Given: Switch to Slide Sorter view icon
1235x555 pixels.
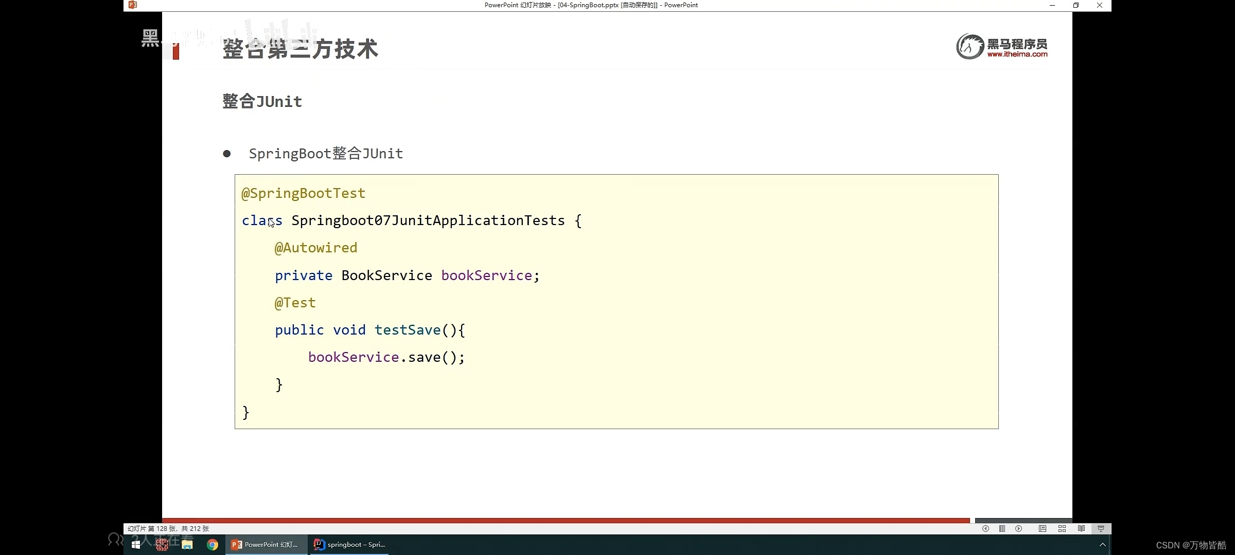Looking at the screenshot, I should coord(1062,528).
